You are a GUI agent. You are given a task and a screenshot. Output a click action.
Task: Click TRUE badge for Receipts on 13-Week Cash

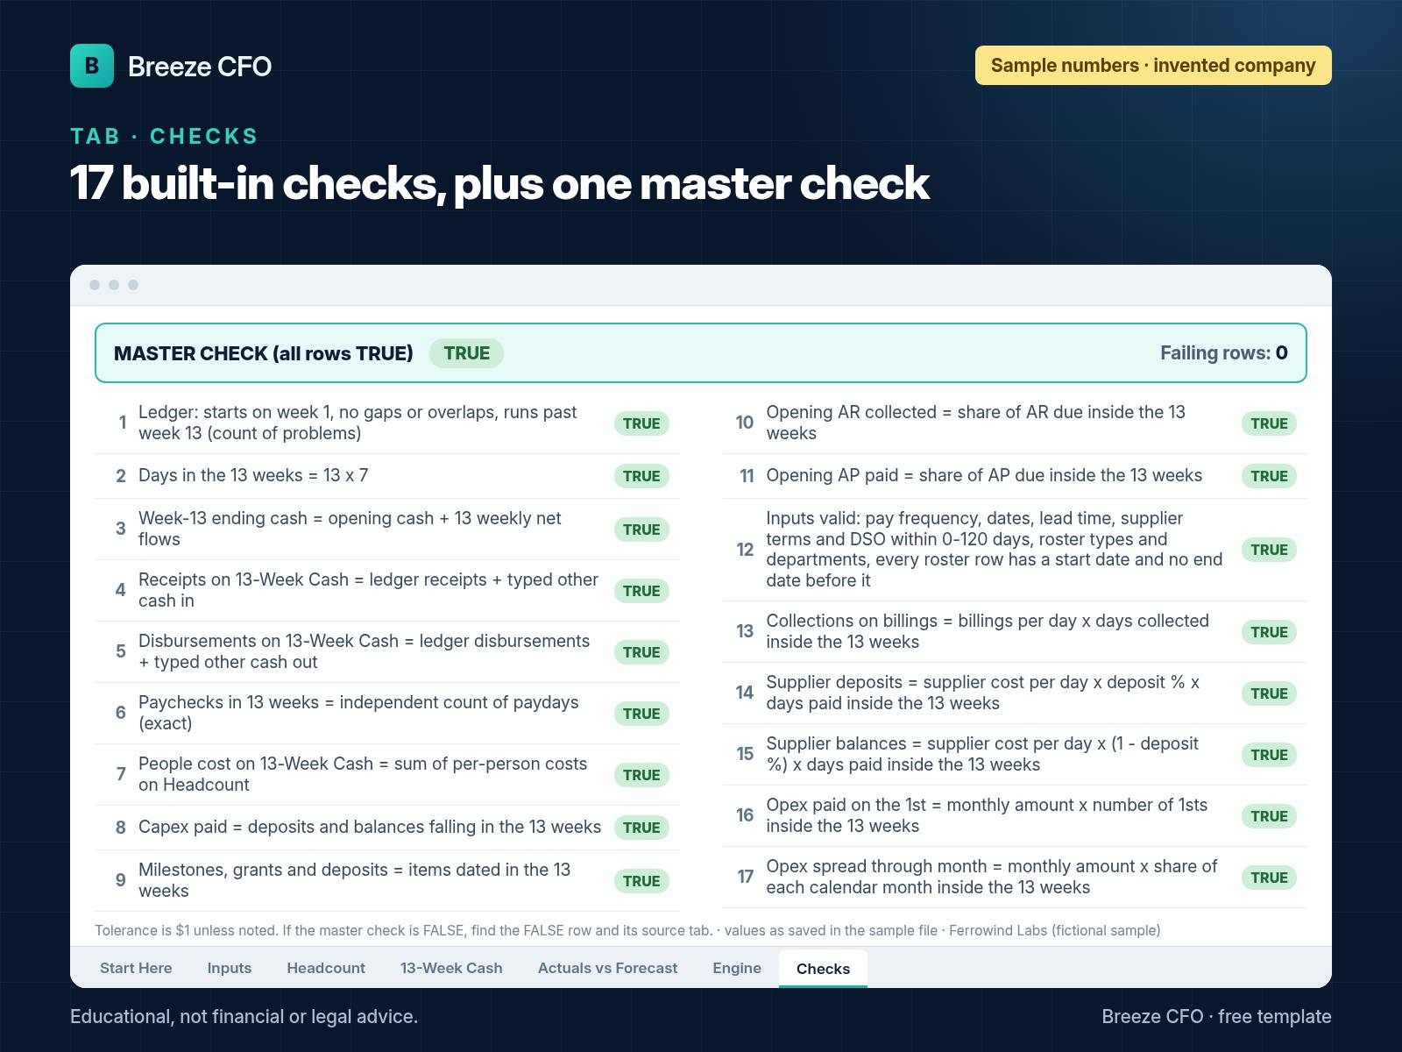(641, 591)
